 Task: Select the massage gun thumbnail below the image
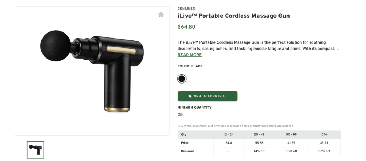tap(35, 150)
